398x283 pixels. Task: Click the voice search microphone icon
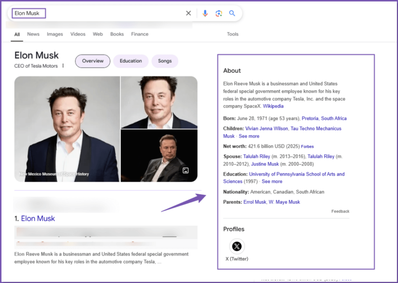[205, 13]
